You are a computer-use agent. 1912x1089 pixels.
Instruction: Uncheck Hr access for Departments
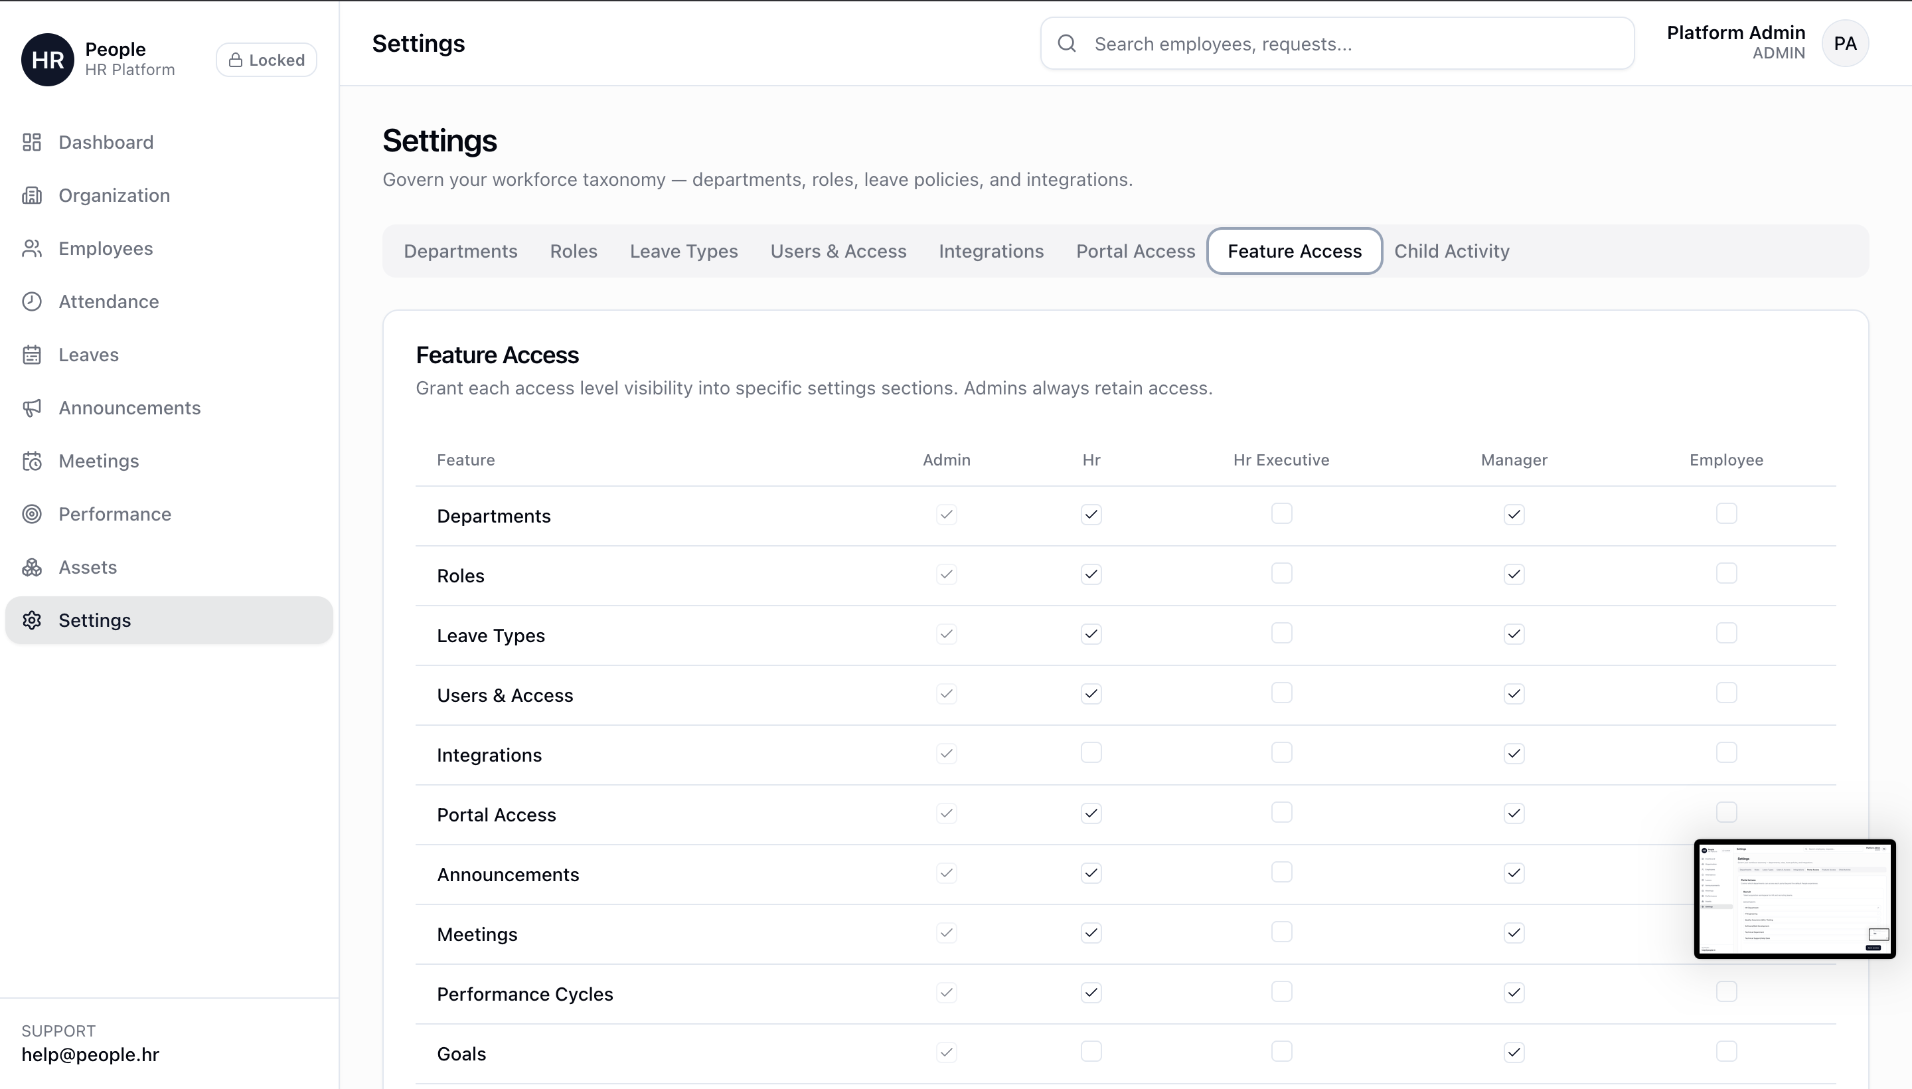point(1091,515)
